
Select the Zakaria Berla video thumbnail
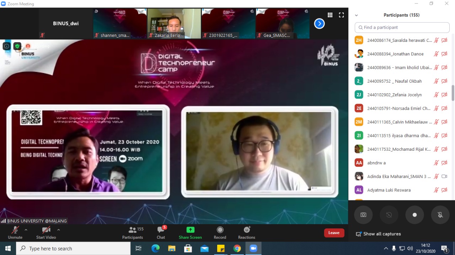pos(174,23)
